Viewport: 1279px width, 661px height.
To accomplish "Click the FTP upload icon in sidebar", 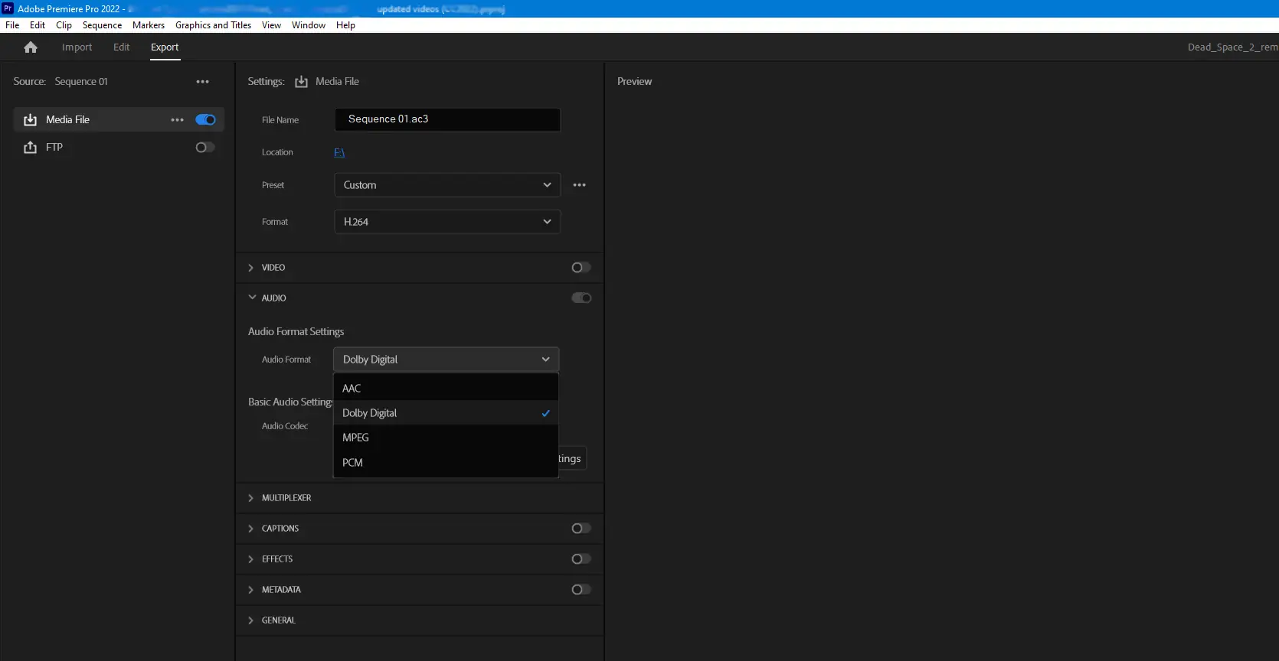I will pyautogui.click(x=31, y=148).
